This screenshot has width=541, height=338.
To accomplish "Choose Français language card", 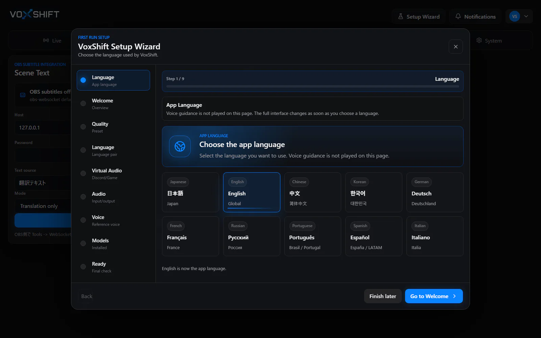I will 190,236.
